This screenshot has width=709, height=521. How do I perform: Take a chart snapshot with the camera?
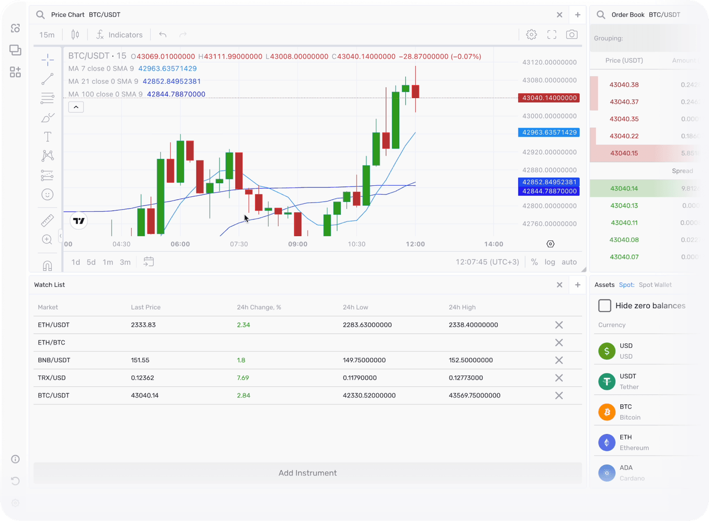(x=572, y=35)
